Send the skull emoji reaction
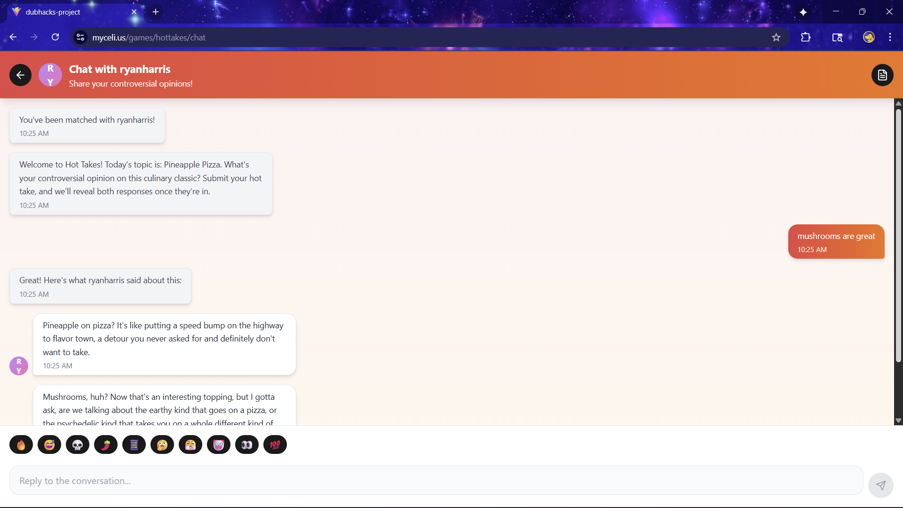 coord(78,444)
